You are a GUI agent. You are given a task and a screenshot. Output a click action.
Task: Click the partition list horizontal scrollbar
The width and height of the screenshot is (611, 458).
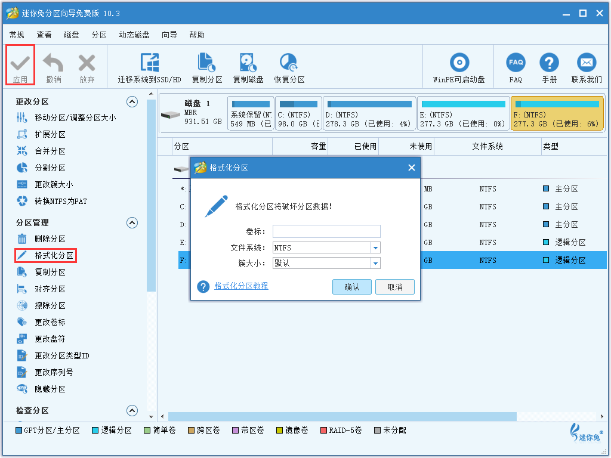click(x=342, y=416)
